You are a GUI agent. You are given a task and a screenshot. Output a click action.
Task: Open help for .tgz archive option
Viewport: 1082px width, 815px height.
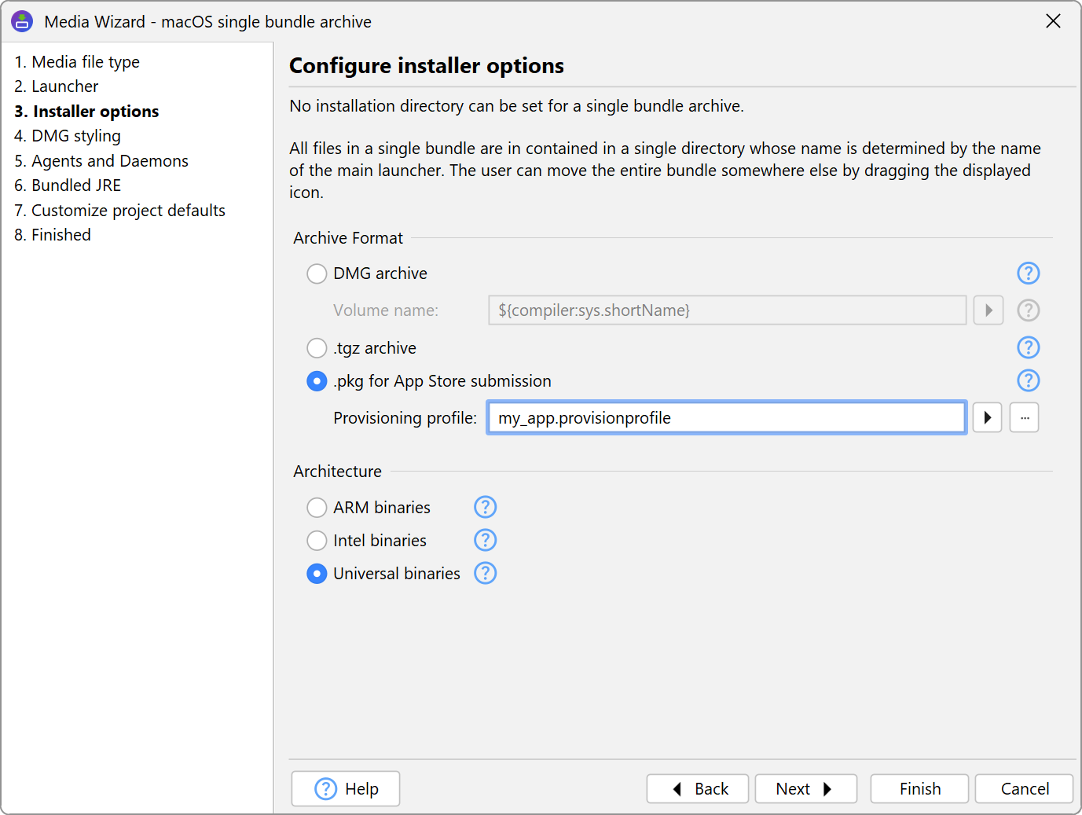coord(1028,347)
